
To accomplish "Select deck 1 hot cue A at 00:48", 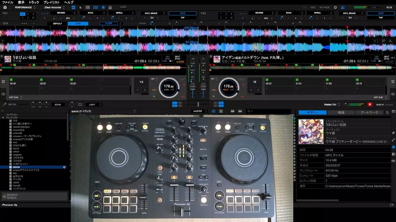I will 24,82.
